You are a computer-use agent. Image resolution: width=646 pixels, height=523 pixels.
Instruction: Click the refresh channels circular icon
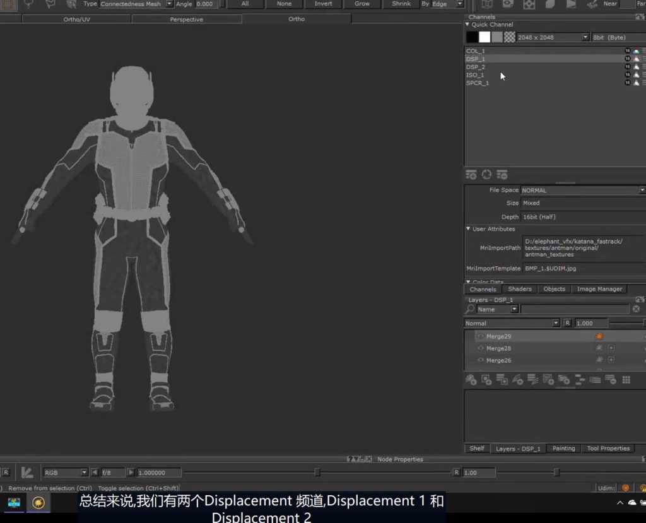click(486, 175)
